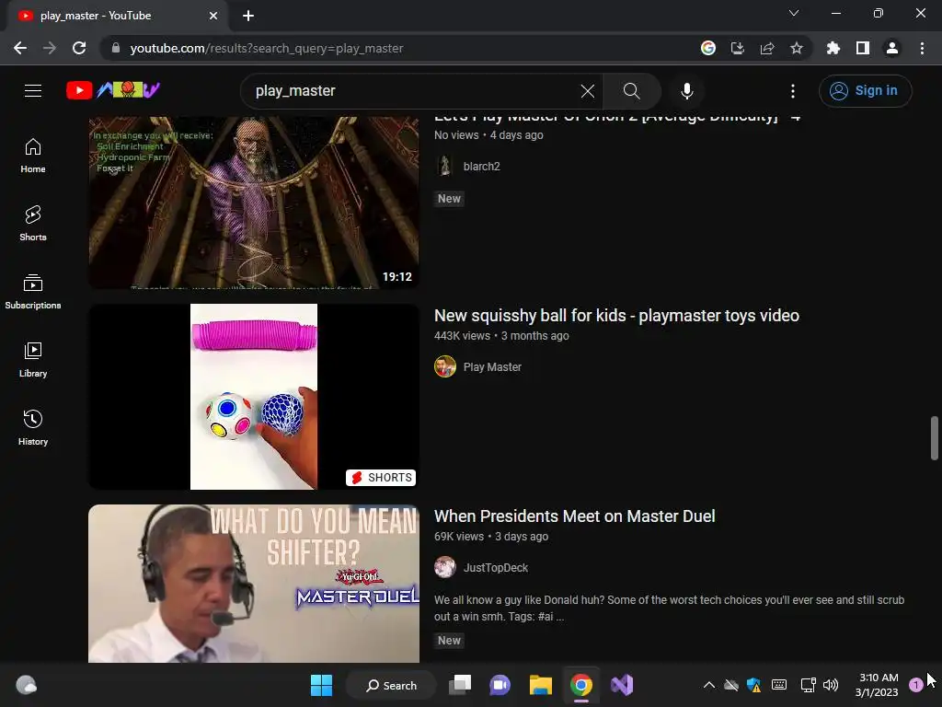Open Presidents Master Duel thumbnail

254,584
